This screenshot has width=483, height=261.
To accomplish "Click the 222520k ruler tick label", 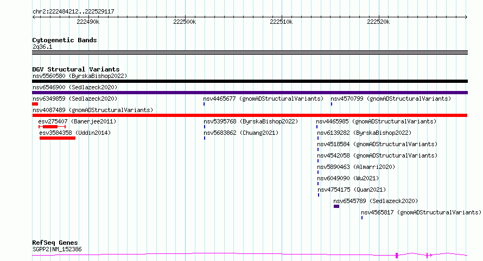I will pos(378,22).
